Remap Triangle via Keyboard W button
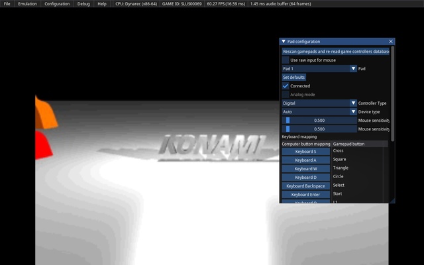 tap(306, 169)
